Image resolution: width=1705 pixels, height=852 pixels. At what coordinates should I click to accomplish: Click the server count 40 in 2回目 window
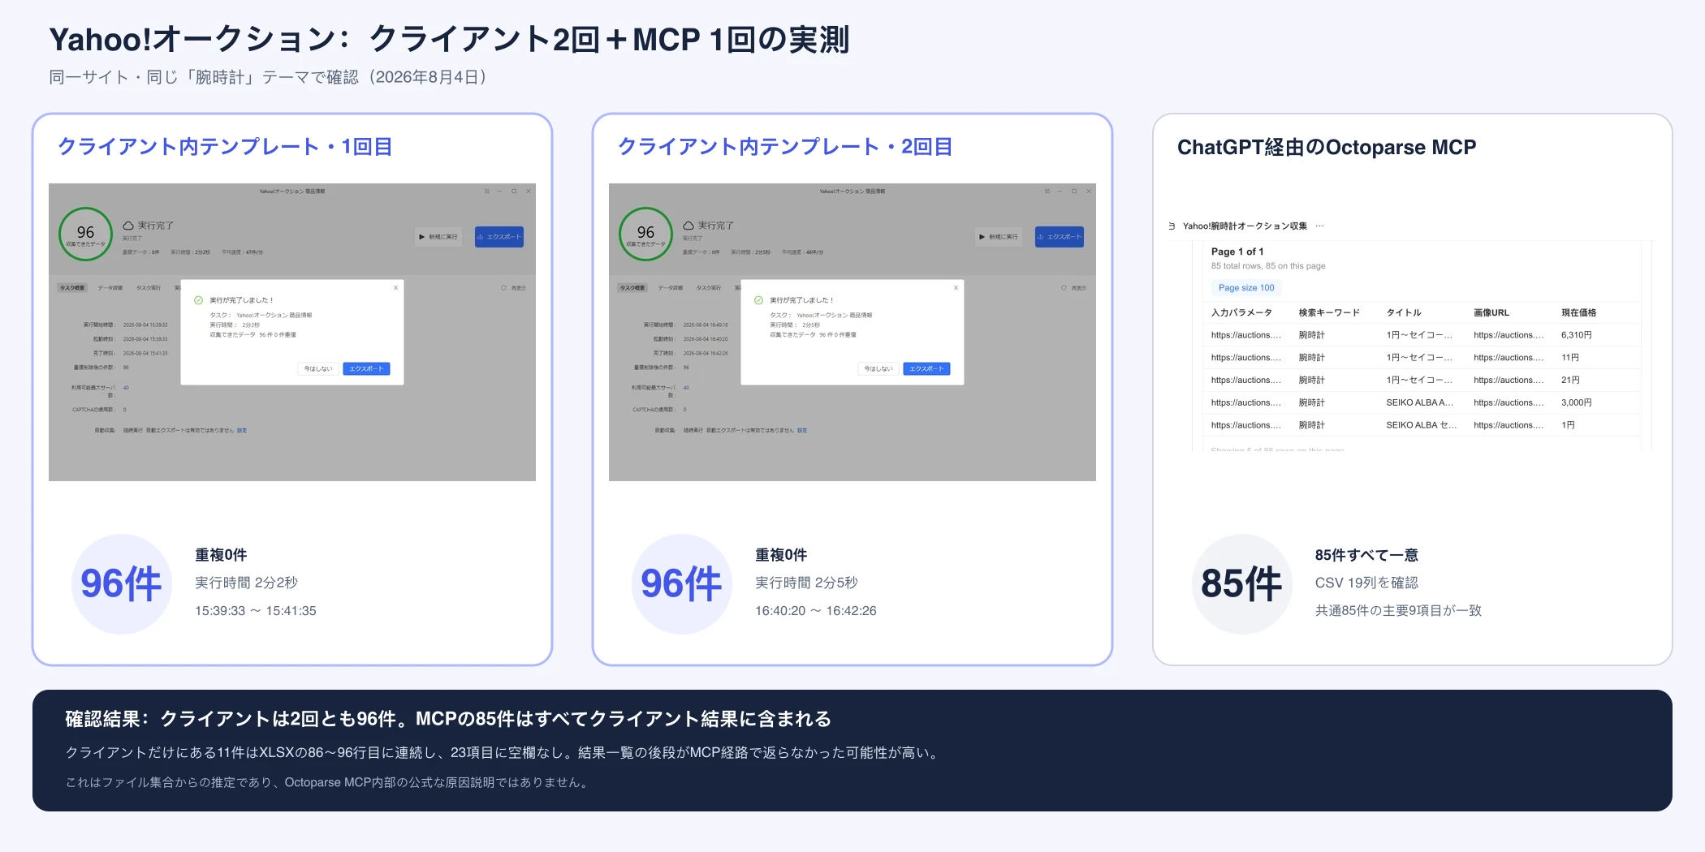pos(686,388)
